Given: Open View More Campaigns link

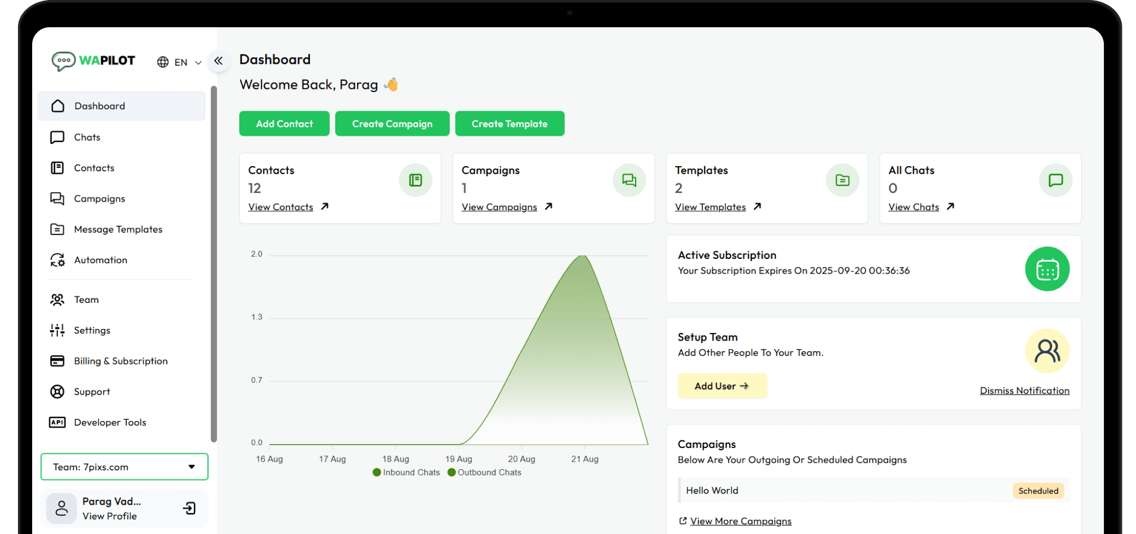Looking at the screenshot, I should [741, 521].
